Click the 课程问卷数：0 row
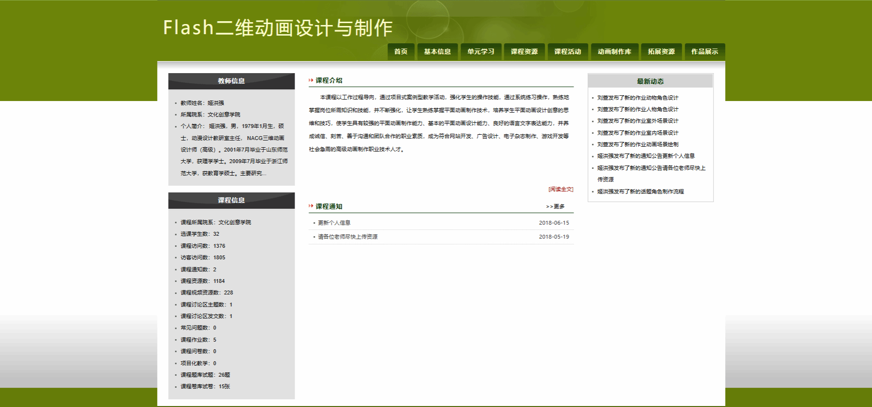Viewport: 872px width, 407px height. point(198,351)
